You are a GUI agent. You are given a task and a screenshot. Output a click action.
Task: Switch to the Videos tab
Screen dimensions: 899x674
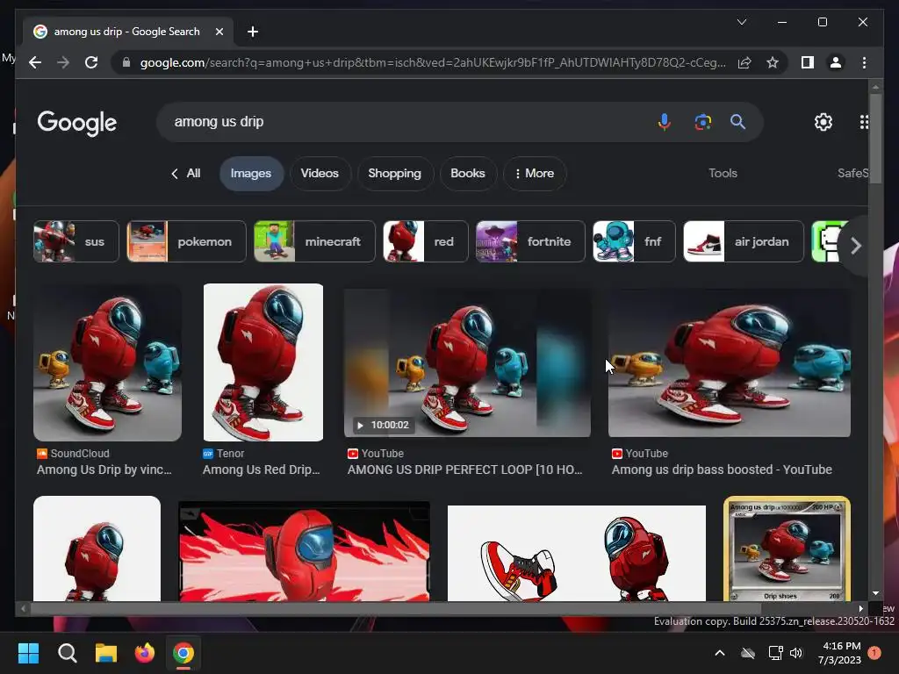320,173
